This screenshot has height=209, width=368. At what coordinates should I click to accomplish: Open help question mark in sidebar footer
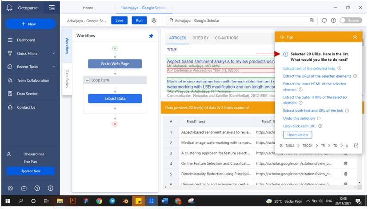[x=38, y=188]
